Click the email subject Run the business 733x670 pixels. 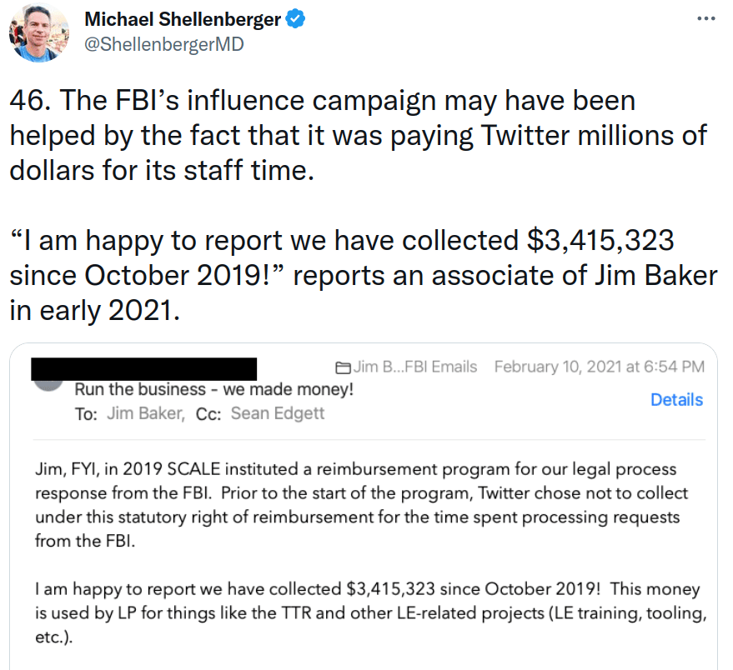click(x=213, y=389)
